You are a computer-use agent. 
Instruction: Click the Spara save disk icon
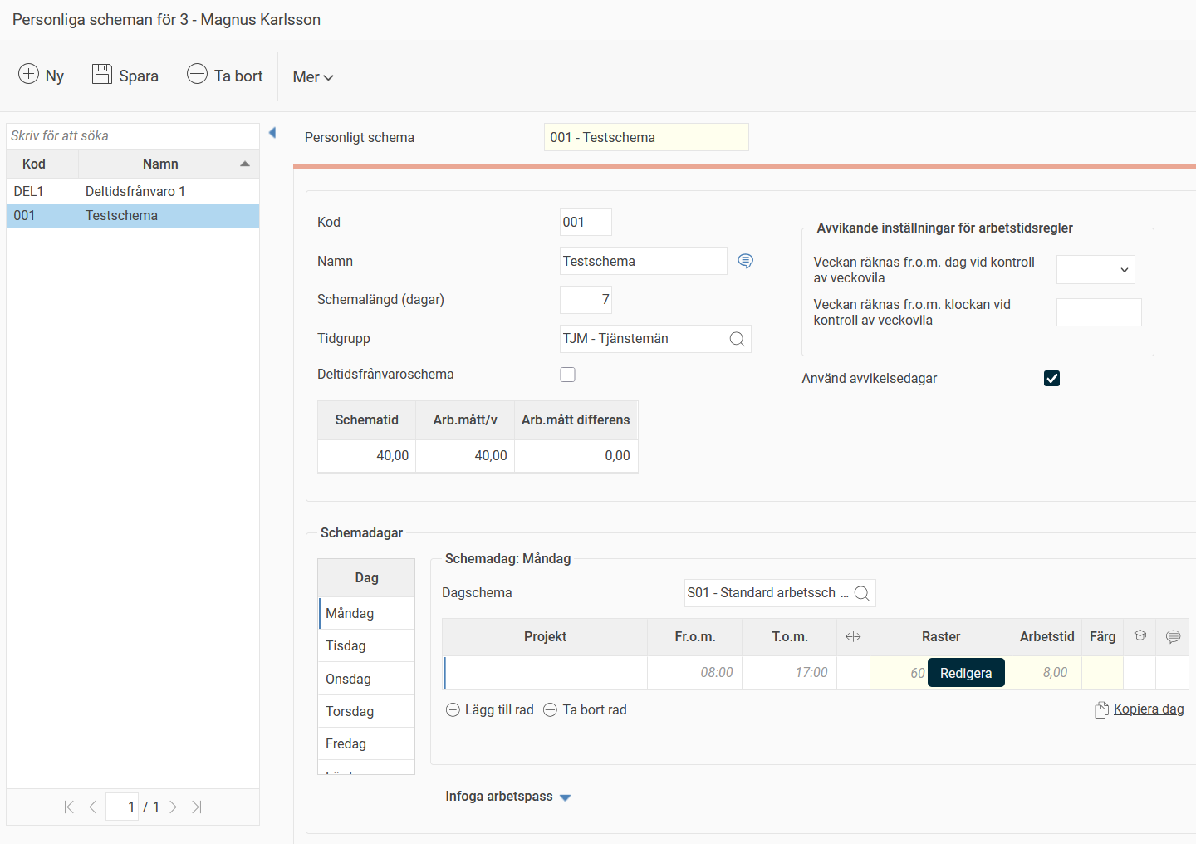pos(102,74)
